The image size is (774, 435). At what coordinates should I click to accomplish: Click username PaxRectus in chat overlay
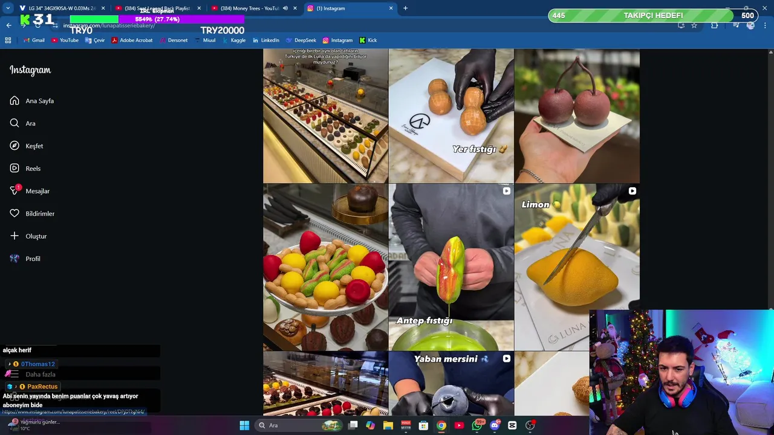[x=42, y=387]
